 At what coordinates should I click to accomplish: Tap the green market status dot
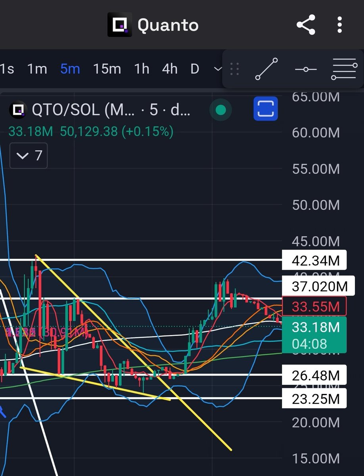[x=221, y=110]
